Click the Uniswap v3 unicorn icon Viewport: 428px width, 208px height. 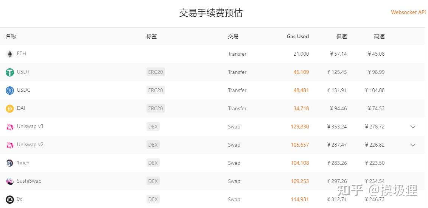pyautogui.click(x=10, y=127)
